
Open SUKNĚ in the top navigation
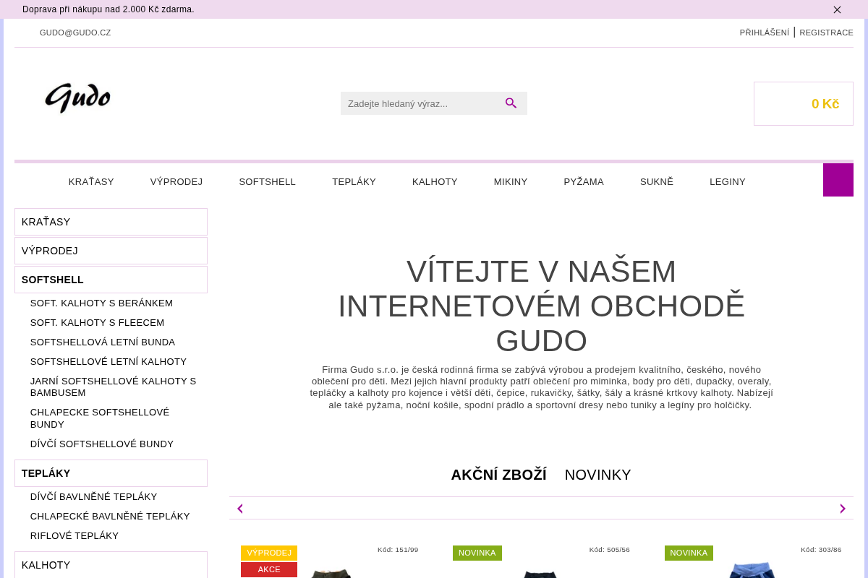coord(657,181)
